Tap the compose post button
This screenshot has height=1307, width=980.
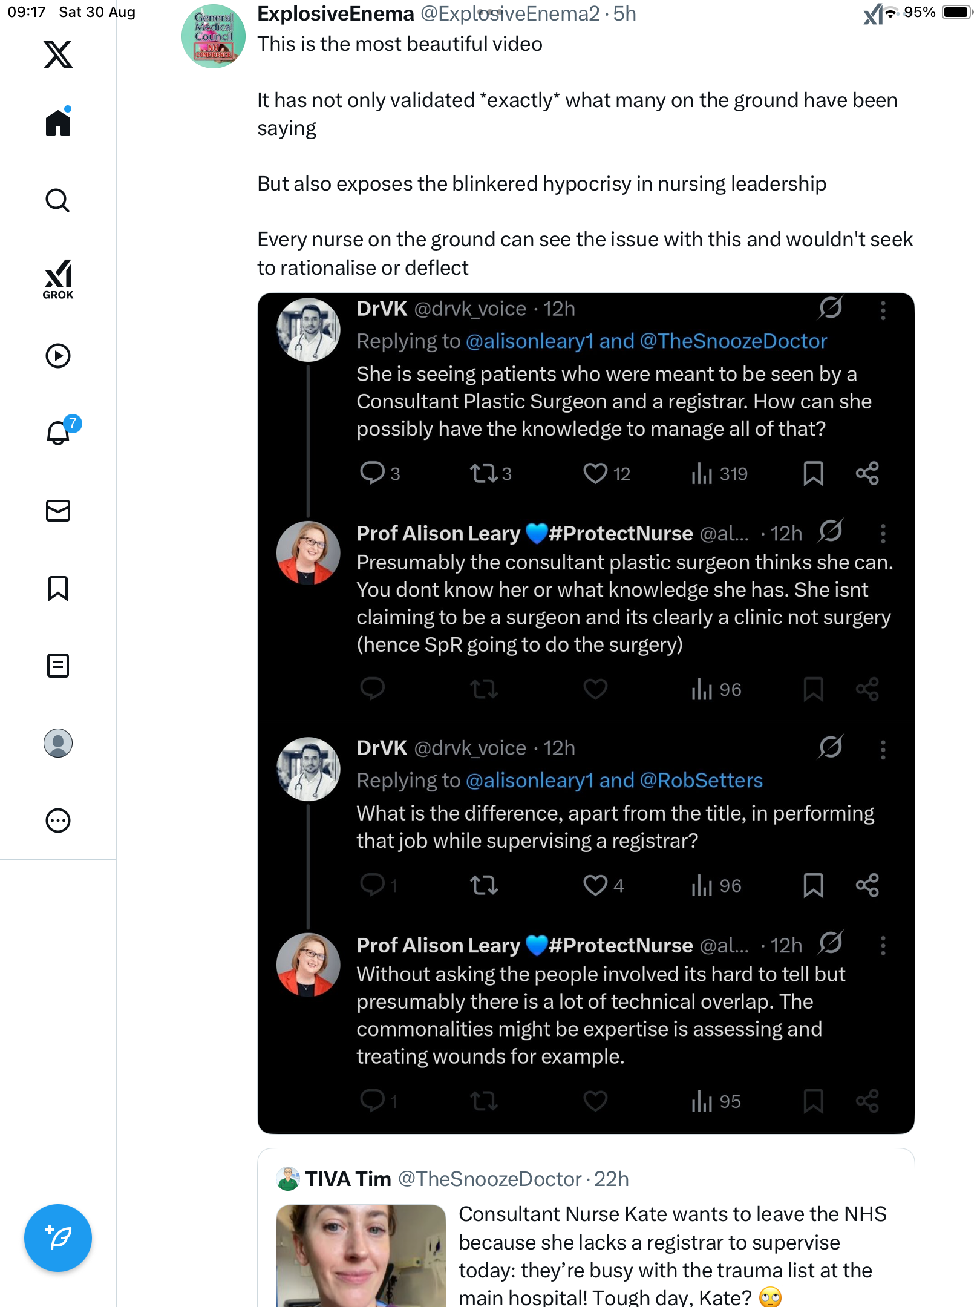coord(58,1238)
